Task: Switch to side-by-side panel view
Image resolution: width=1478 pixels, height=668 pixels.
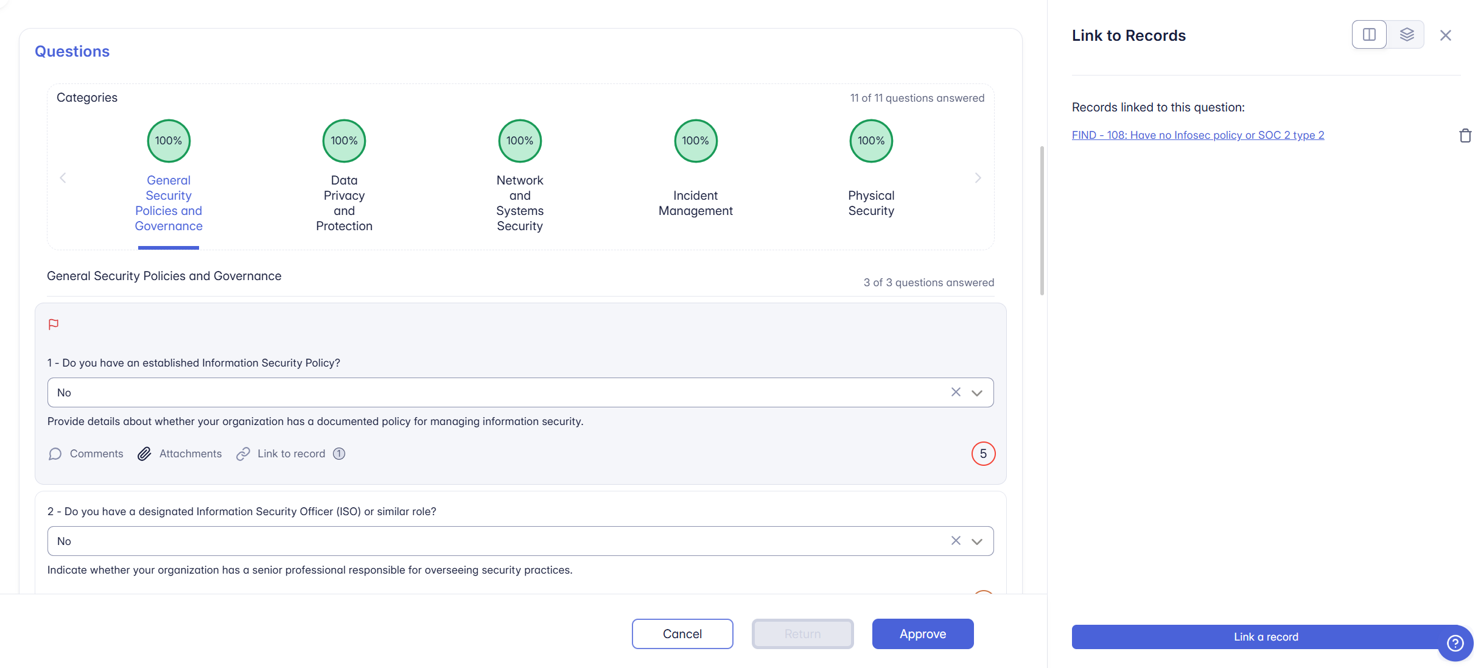Action: [1369, 35]
